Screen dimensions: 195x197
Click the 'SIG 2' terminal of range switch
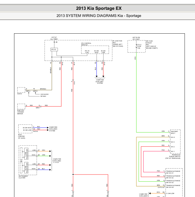(x=173, y=147)
